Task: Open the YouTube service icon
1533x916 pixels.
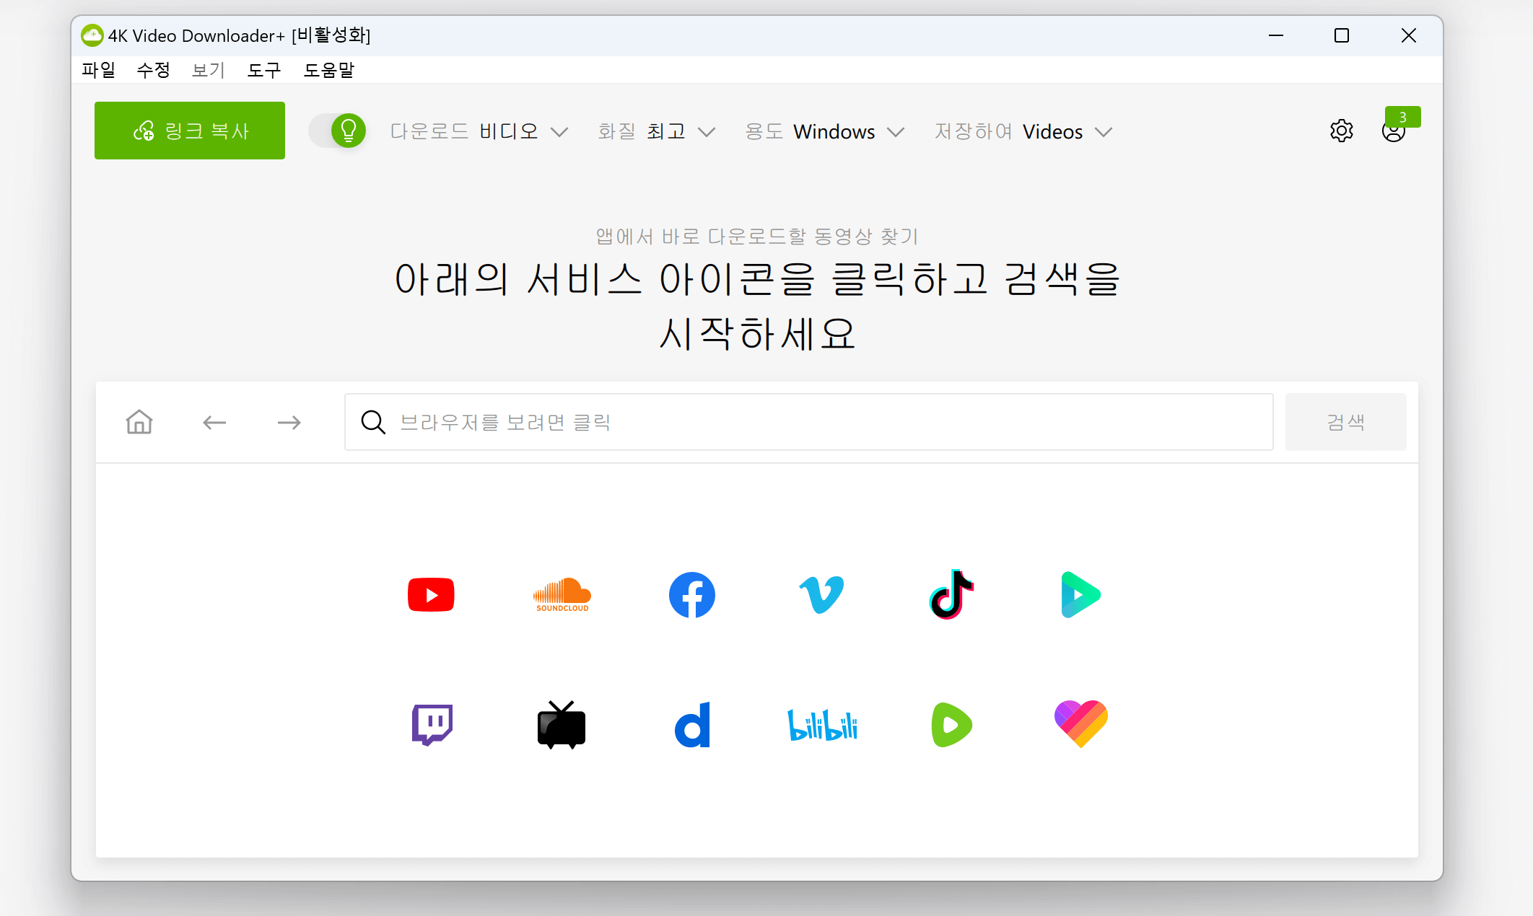Action: 431,595
